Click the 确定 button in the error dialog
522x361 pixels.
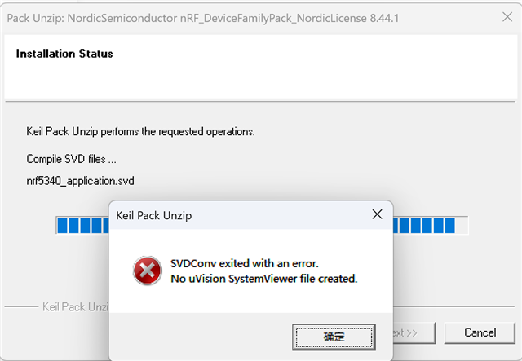(x=334, y=337)
